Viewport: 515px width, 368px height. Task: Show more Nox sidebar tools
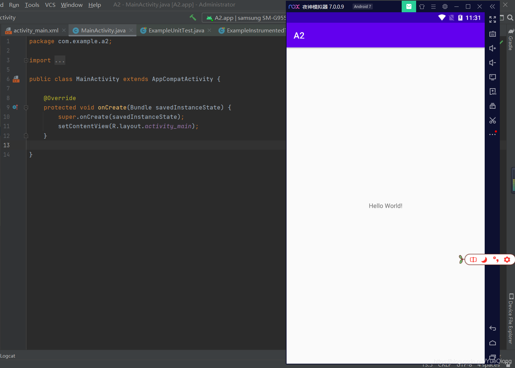(493, 134)
